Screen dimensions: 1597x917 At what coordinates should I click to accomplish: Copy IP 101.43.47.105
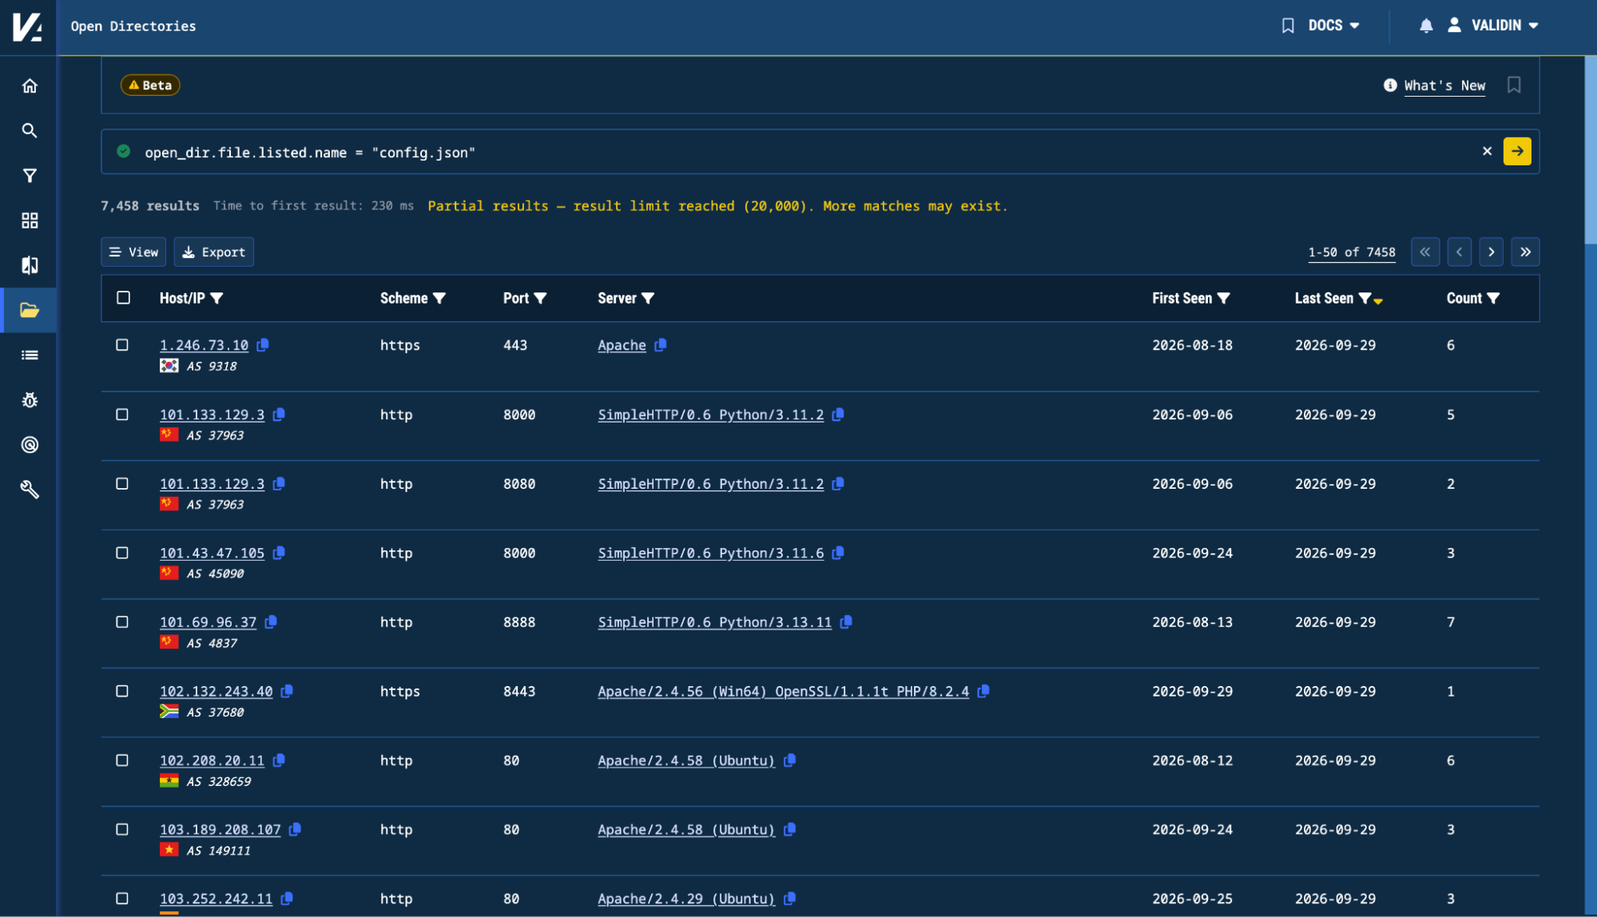[279, 553]
